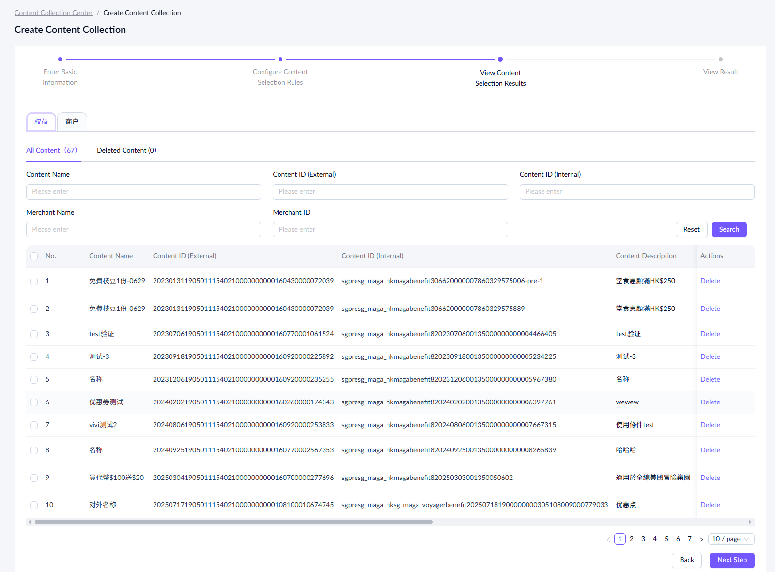
Task: Click the scrollbar left arrow
Action: (x=30, y=522)
